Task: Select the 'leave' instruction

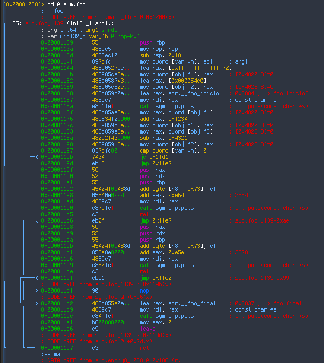Action: pos(147,329)
